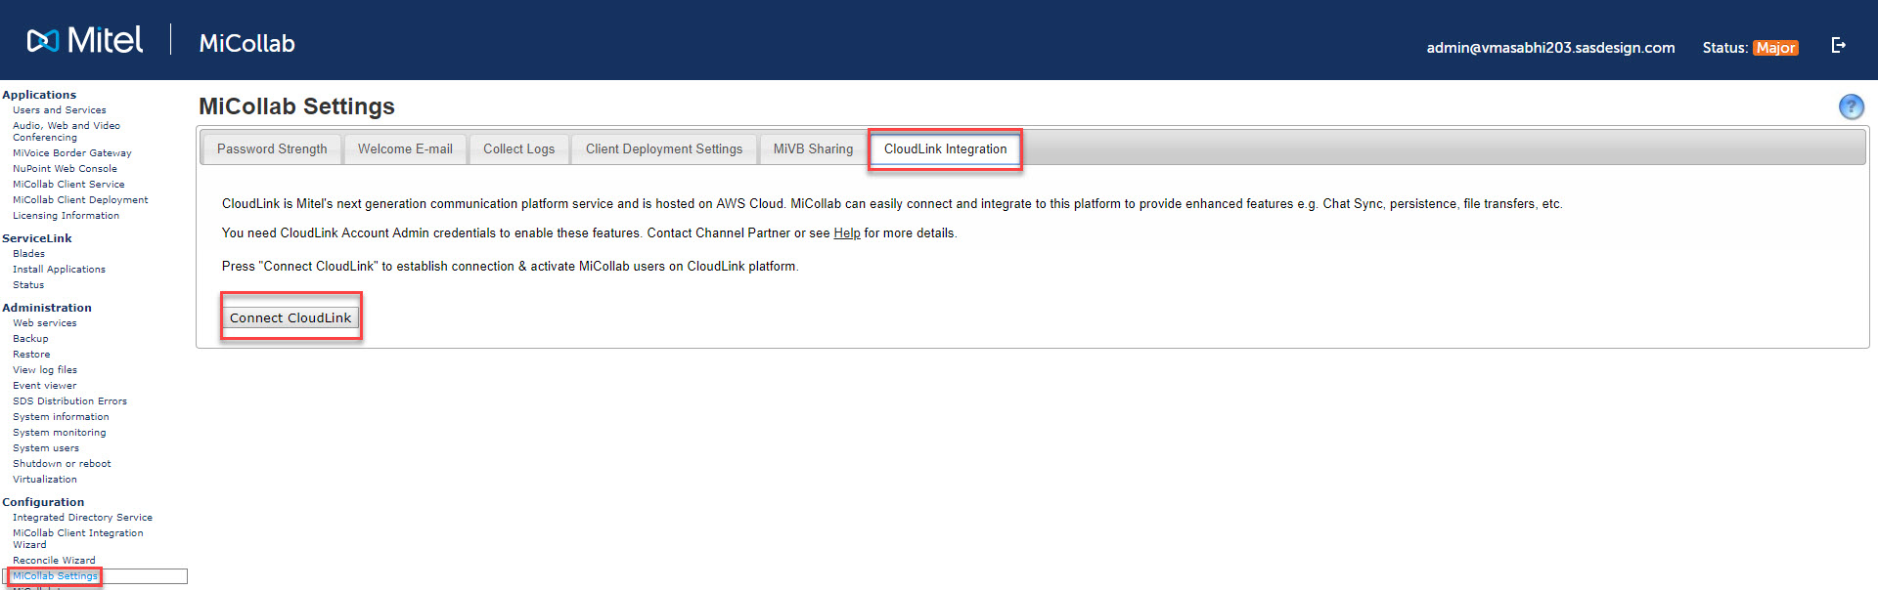Screen dimensions: 1878x590
Task: Go to MiVoice Border Gateway
Action: (72, 153)
